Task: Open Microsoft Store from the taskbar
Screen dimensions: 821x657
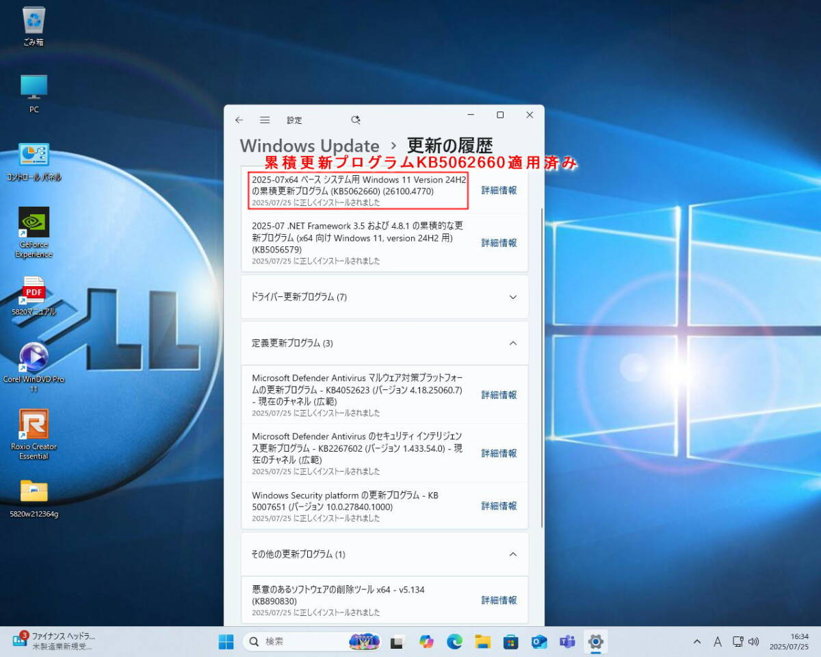Action: pyautogui.click(x=511, y=641)
